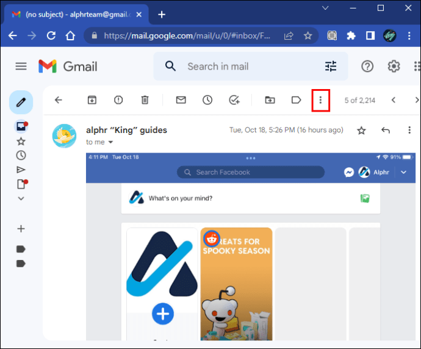Show search options slider icon
This screenshot has height=349, width=421.
coord(331,67)
